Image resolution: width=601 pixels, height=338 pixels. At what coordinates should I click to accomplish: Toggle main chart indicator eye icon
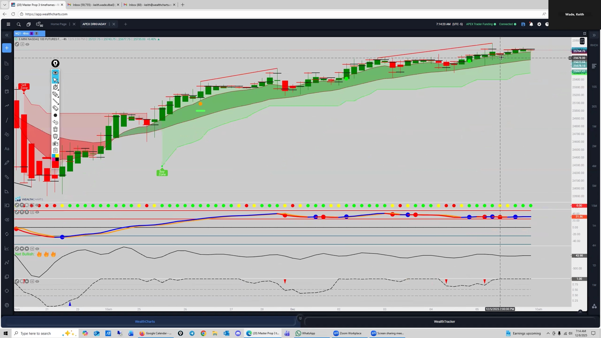click(28, 44)
